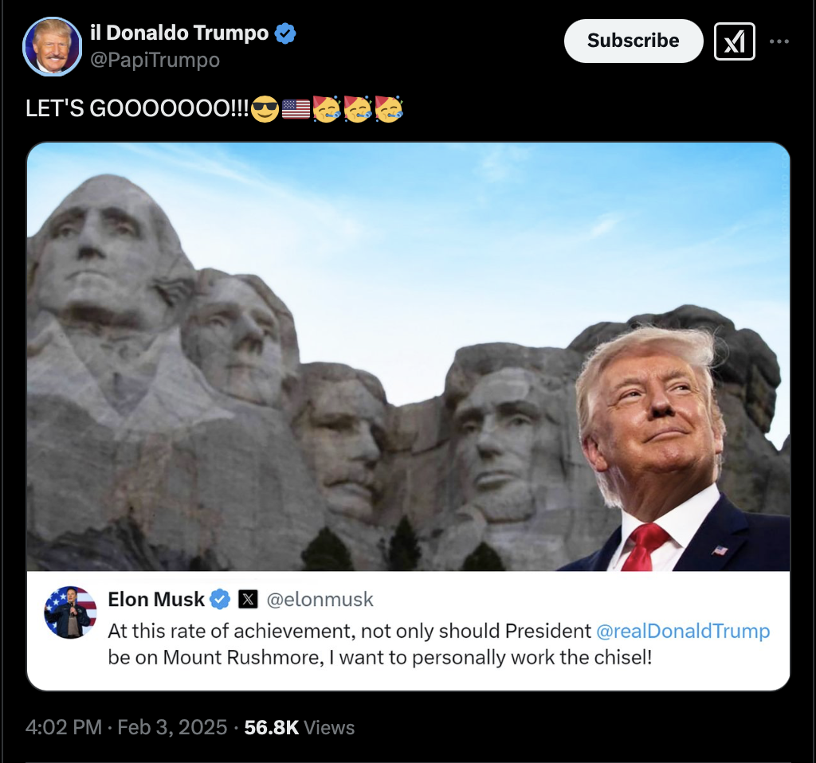816x763 pixels.
Task: Open the Mount Rushmore image attachment
Action: (409, 357)
